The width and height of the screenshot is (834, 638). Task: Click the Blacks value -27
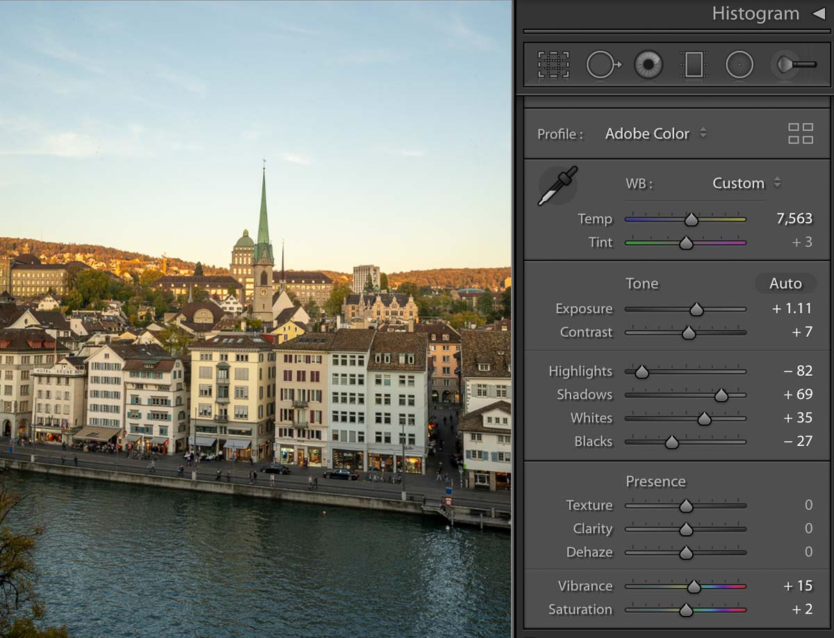tap(798, 441)
